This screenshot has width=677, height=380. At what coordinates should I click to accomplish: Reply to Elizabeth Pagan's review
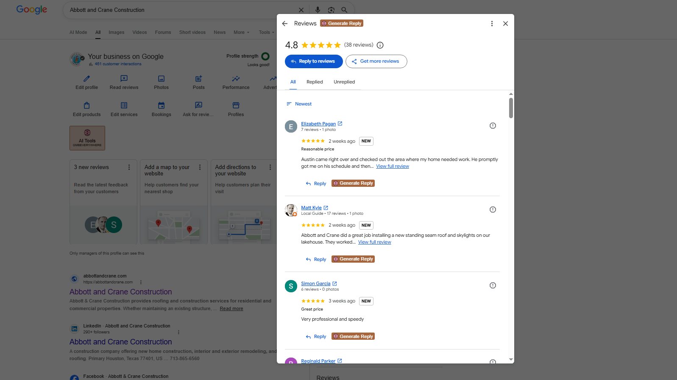(x=316, y=183)
